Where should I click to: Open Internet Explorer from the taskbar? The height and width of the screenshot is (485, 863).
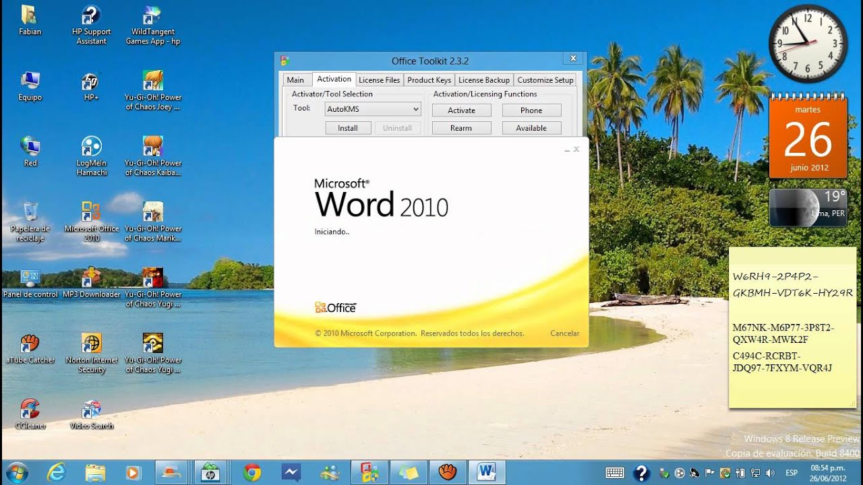(x=56, y=472)
